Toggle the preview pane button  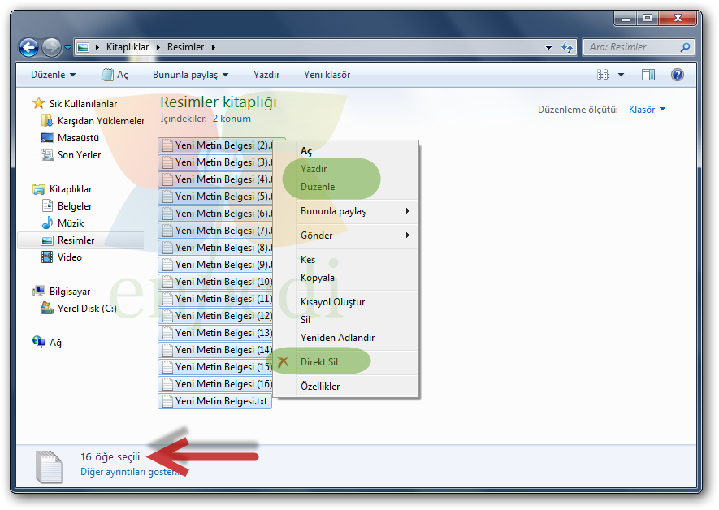coord(648,75)
